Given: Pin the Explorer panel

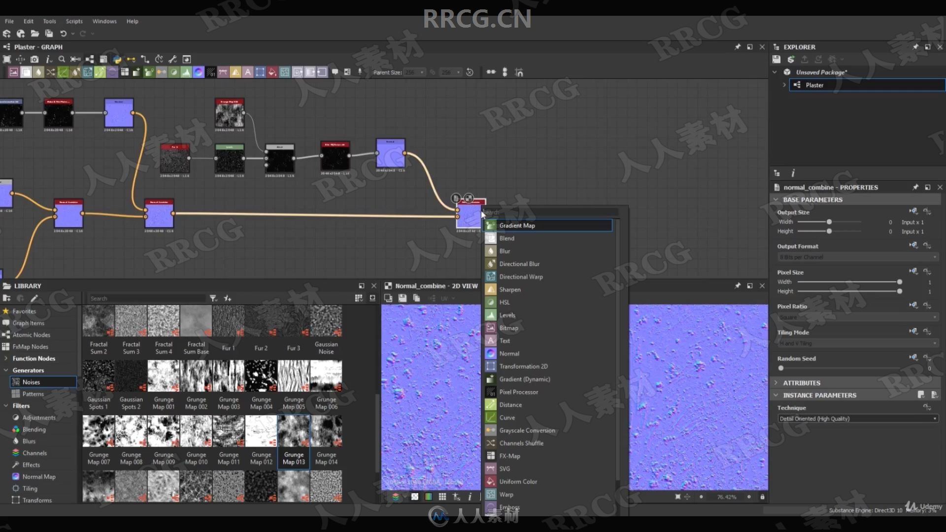Looking at the screenshot, I should (915, 47).
